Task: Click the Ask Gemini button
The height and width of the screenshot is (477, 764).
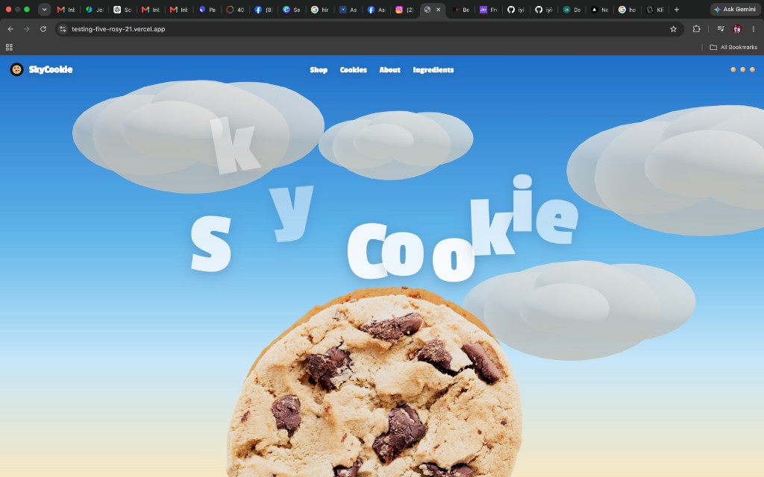Action: 735,9
